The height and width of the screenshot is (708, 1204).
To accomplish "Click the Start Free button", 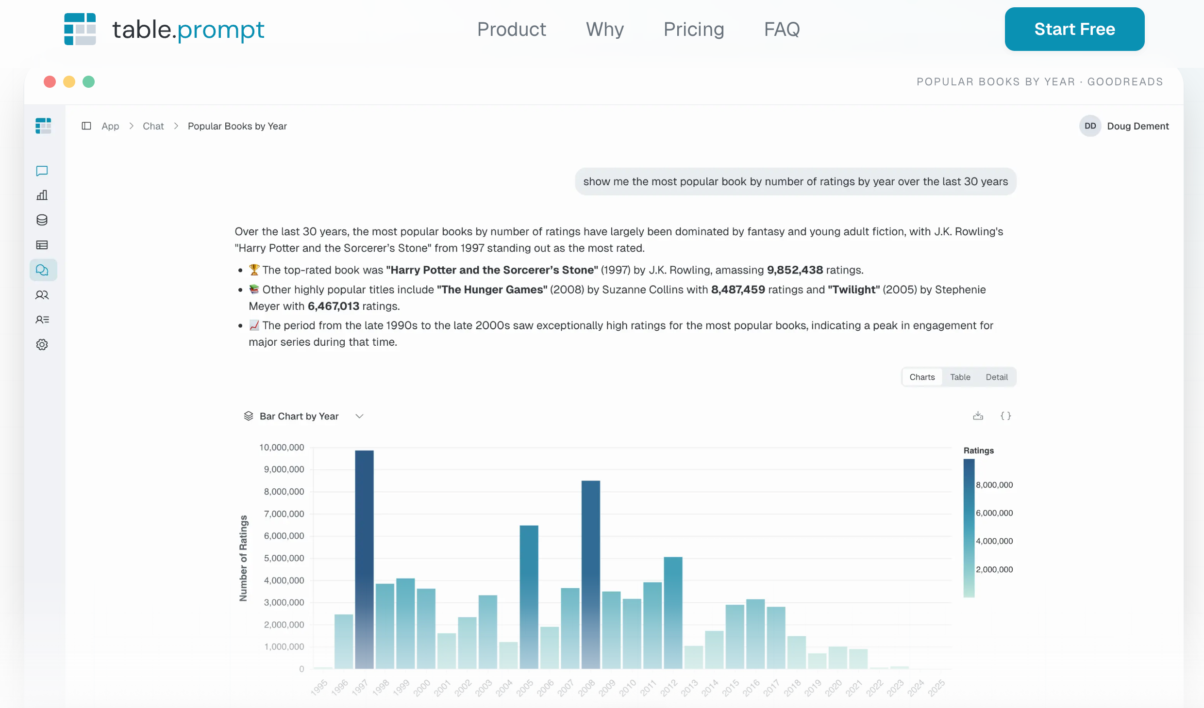I will [1074, 29].
